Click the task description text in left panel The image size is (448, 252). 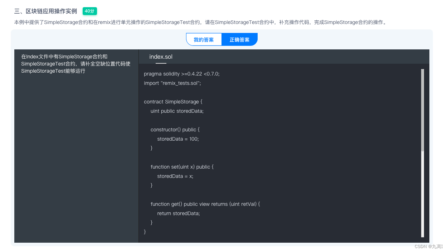pyautogui.click(x=76, y=64)
